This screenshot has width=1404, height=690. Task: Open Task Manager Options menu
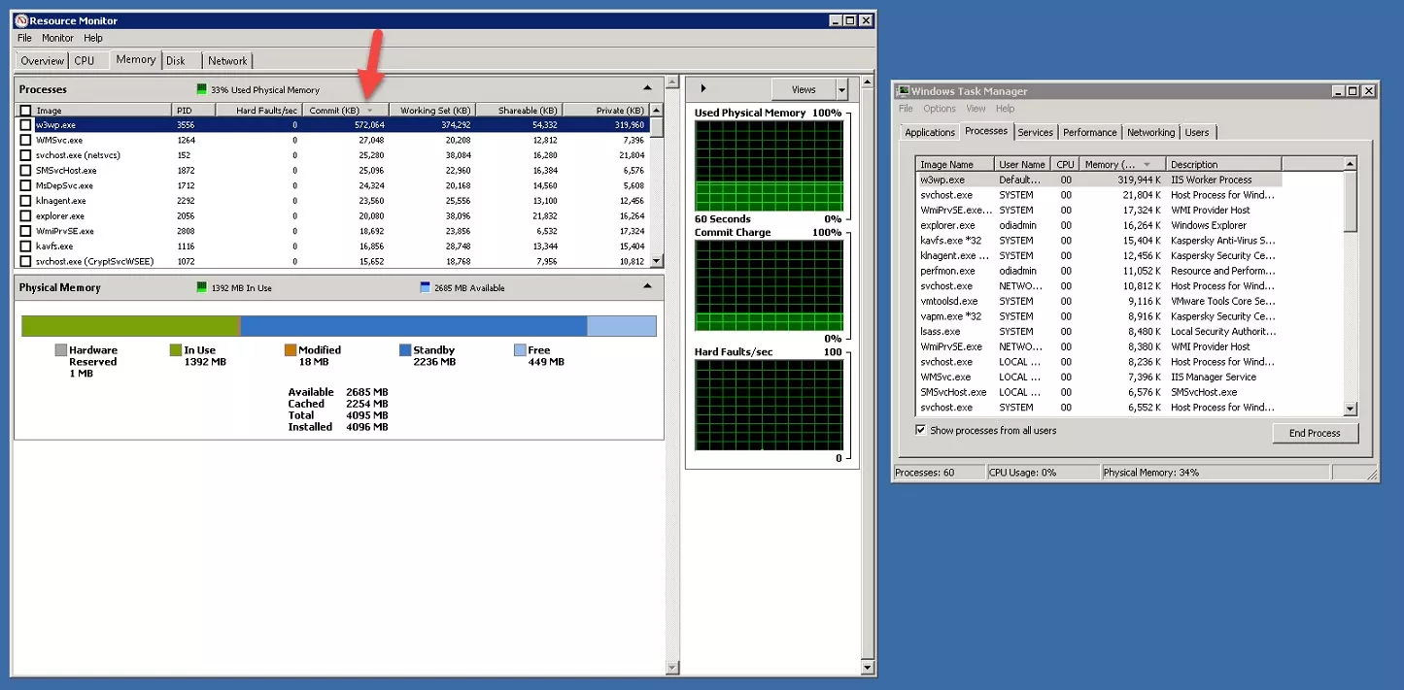(940, 109)
